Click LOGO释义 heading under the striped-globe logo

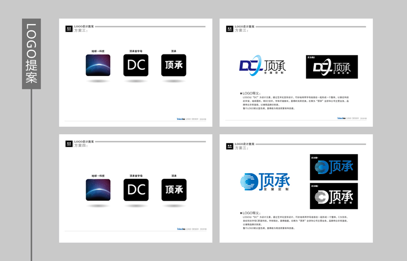coord(251,213)
